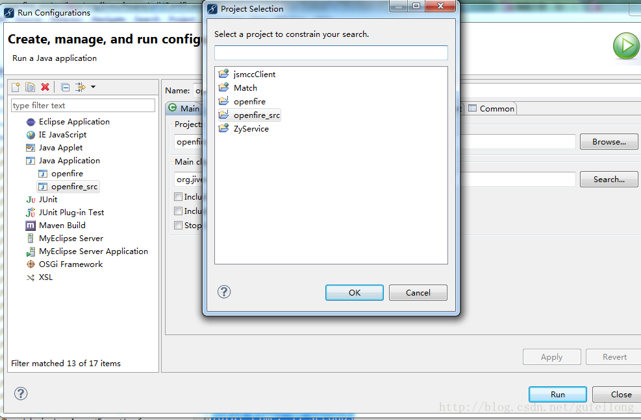
Task: Confirm project selection with OK
Action: (355, 293)
